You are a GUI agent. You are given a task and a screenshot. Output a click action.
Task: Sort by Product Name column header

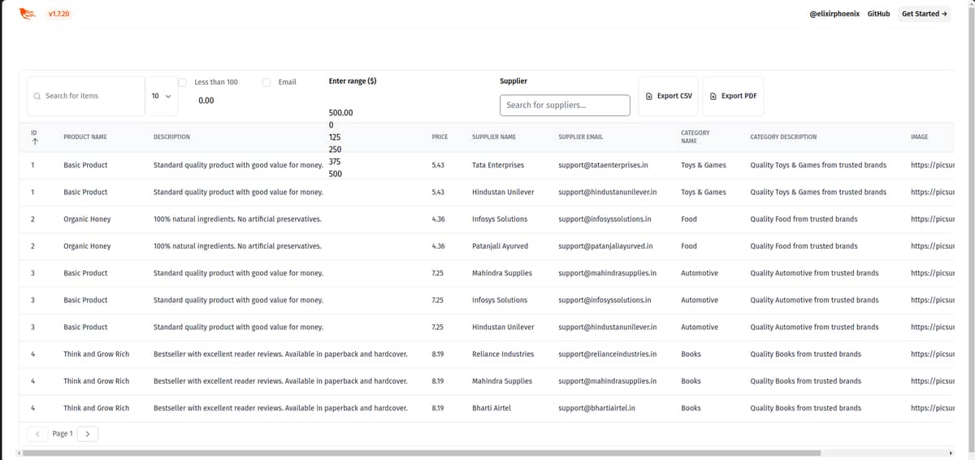pos(85,137)
